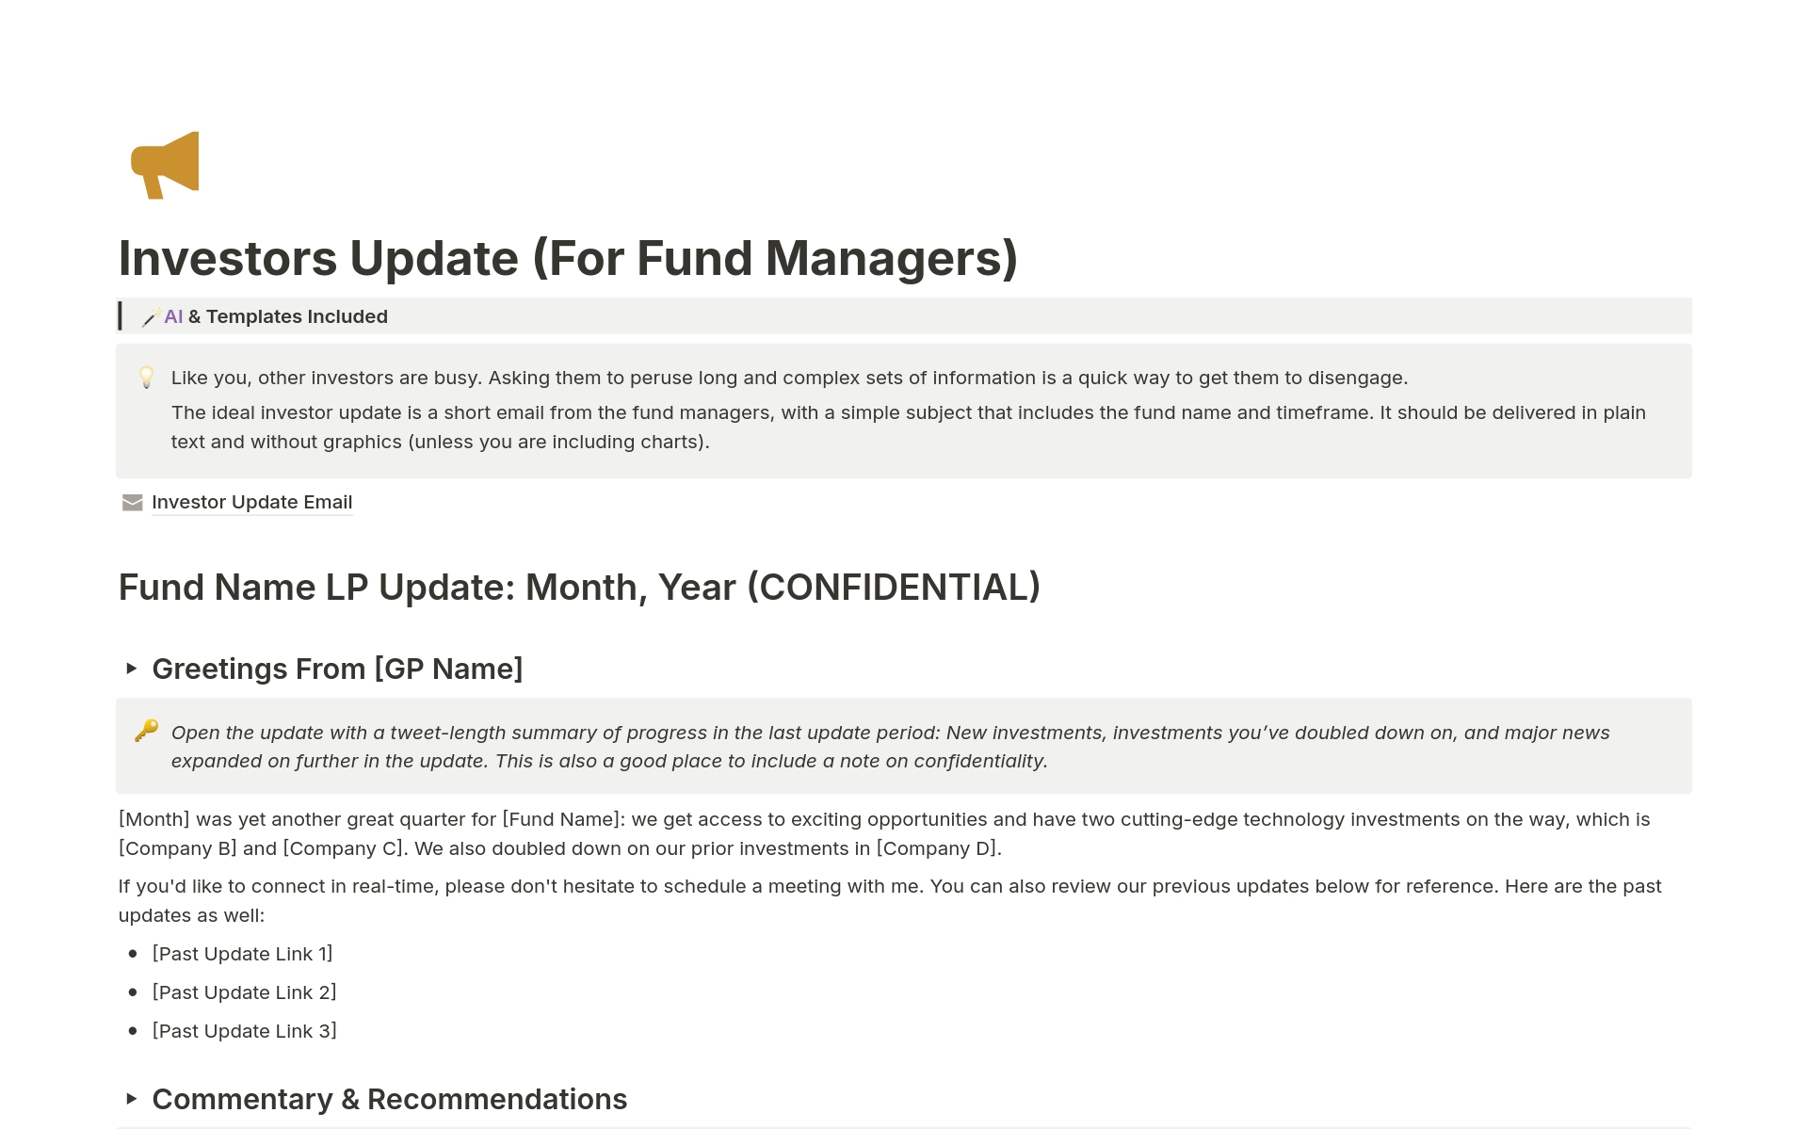Click the envelope icon for Investor Update Email
The image size is (1808, 1129).
tap(132, 501)
